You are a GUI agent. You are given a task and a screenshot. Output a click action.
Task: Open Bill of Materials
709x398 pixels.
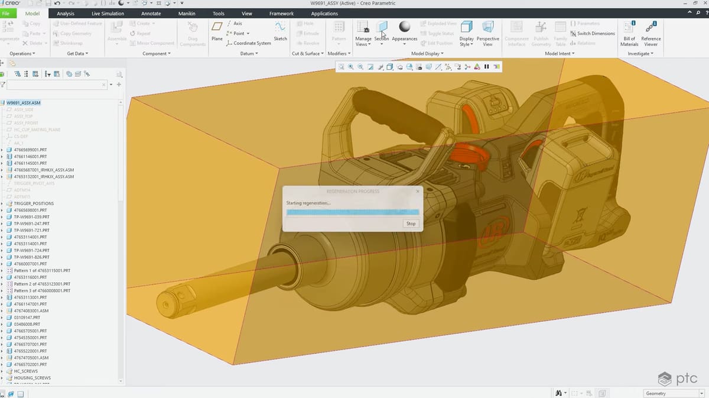pos(629,33)
